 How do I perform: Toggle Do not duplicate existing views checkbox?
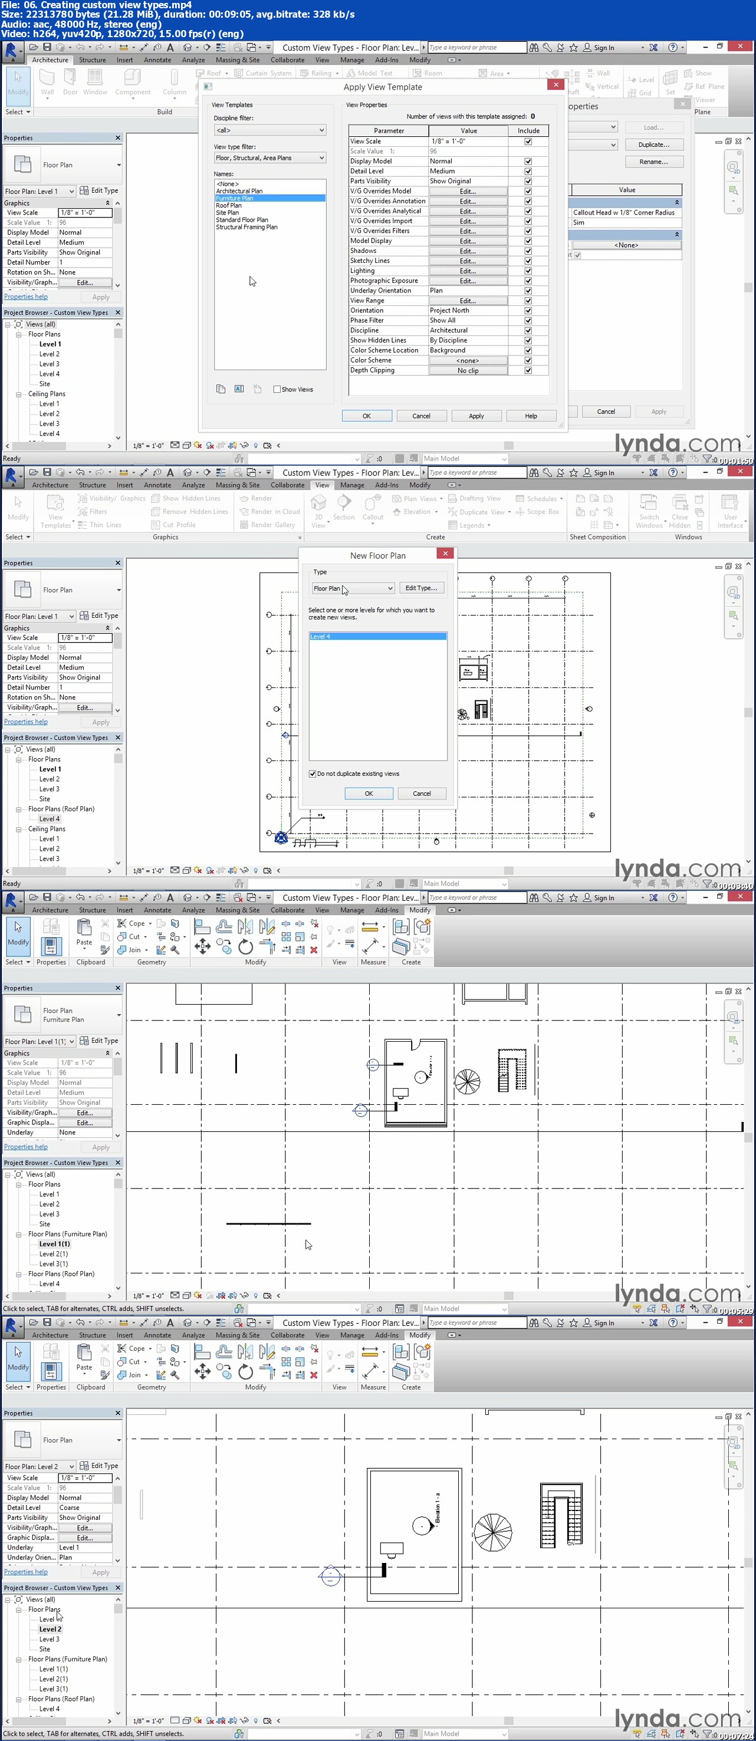(x=313, y=774)
